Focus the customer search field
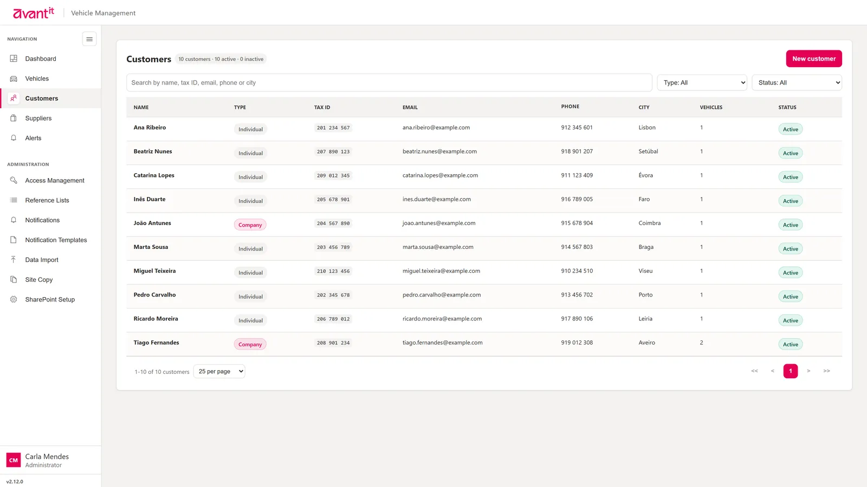867x487 pixels. coord(389,83)
